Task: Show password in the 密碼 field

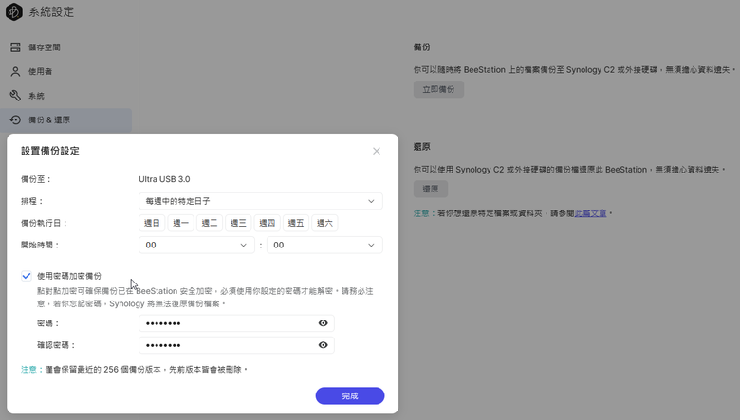Action: click(323, 323)
